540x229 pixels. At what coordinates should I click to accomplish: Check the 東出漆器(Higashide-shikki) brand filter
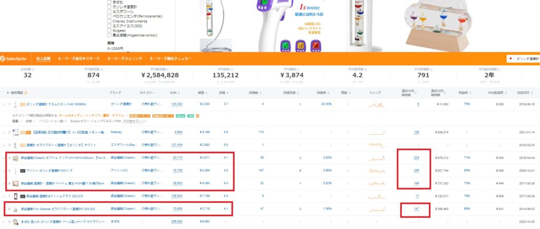[x=109, y=35]
